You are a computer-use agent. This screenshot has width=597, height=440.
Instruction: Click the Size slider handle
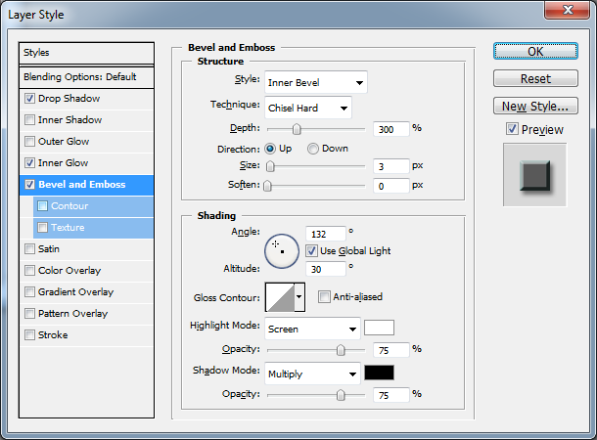tap(270, 166)
